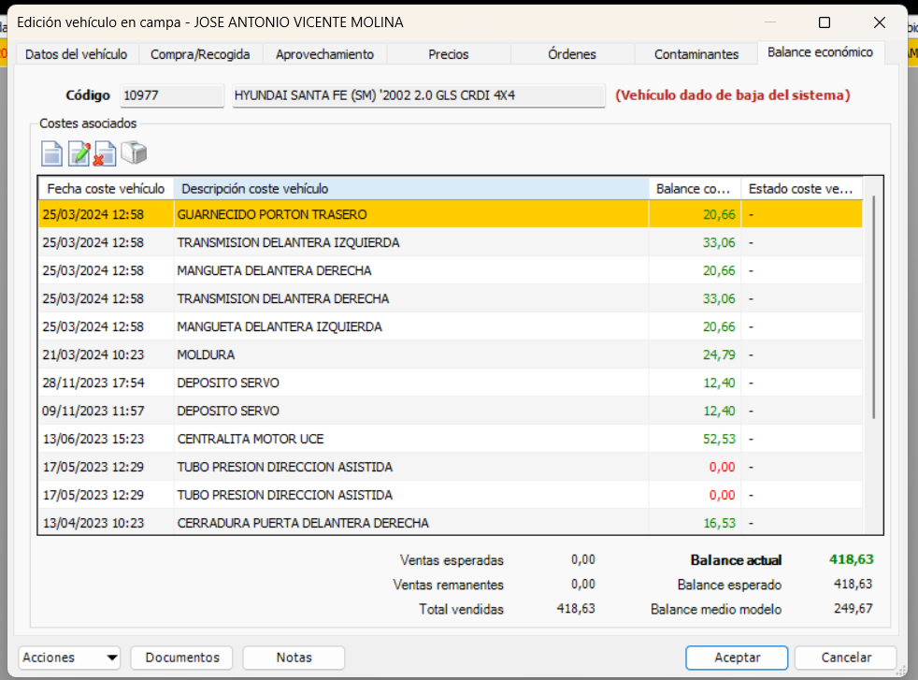918x680 pixels.
Task: Click the new cost document icon
Action: [x=51, y=152]
